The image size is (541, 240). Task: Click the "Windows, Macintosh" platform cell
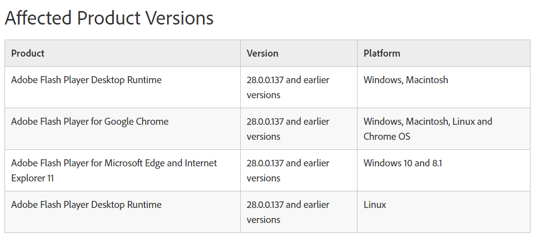(406, 80)
